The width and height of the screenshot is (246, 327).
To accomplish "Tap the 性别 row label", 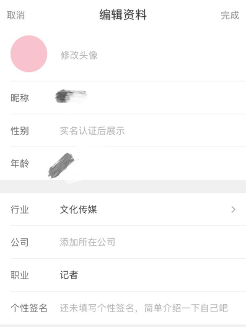I will click(x=20, y=131).
